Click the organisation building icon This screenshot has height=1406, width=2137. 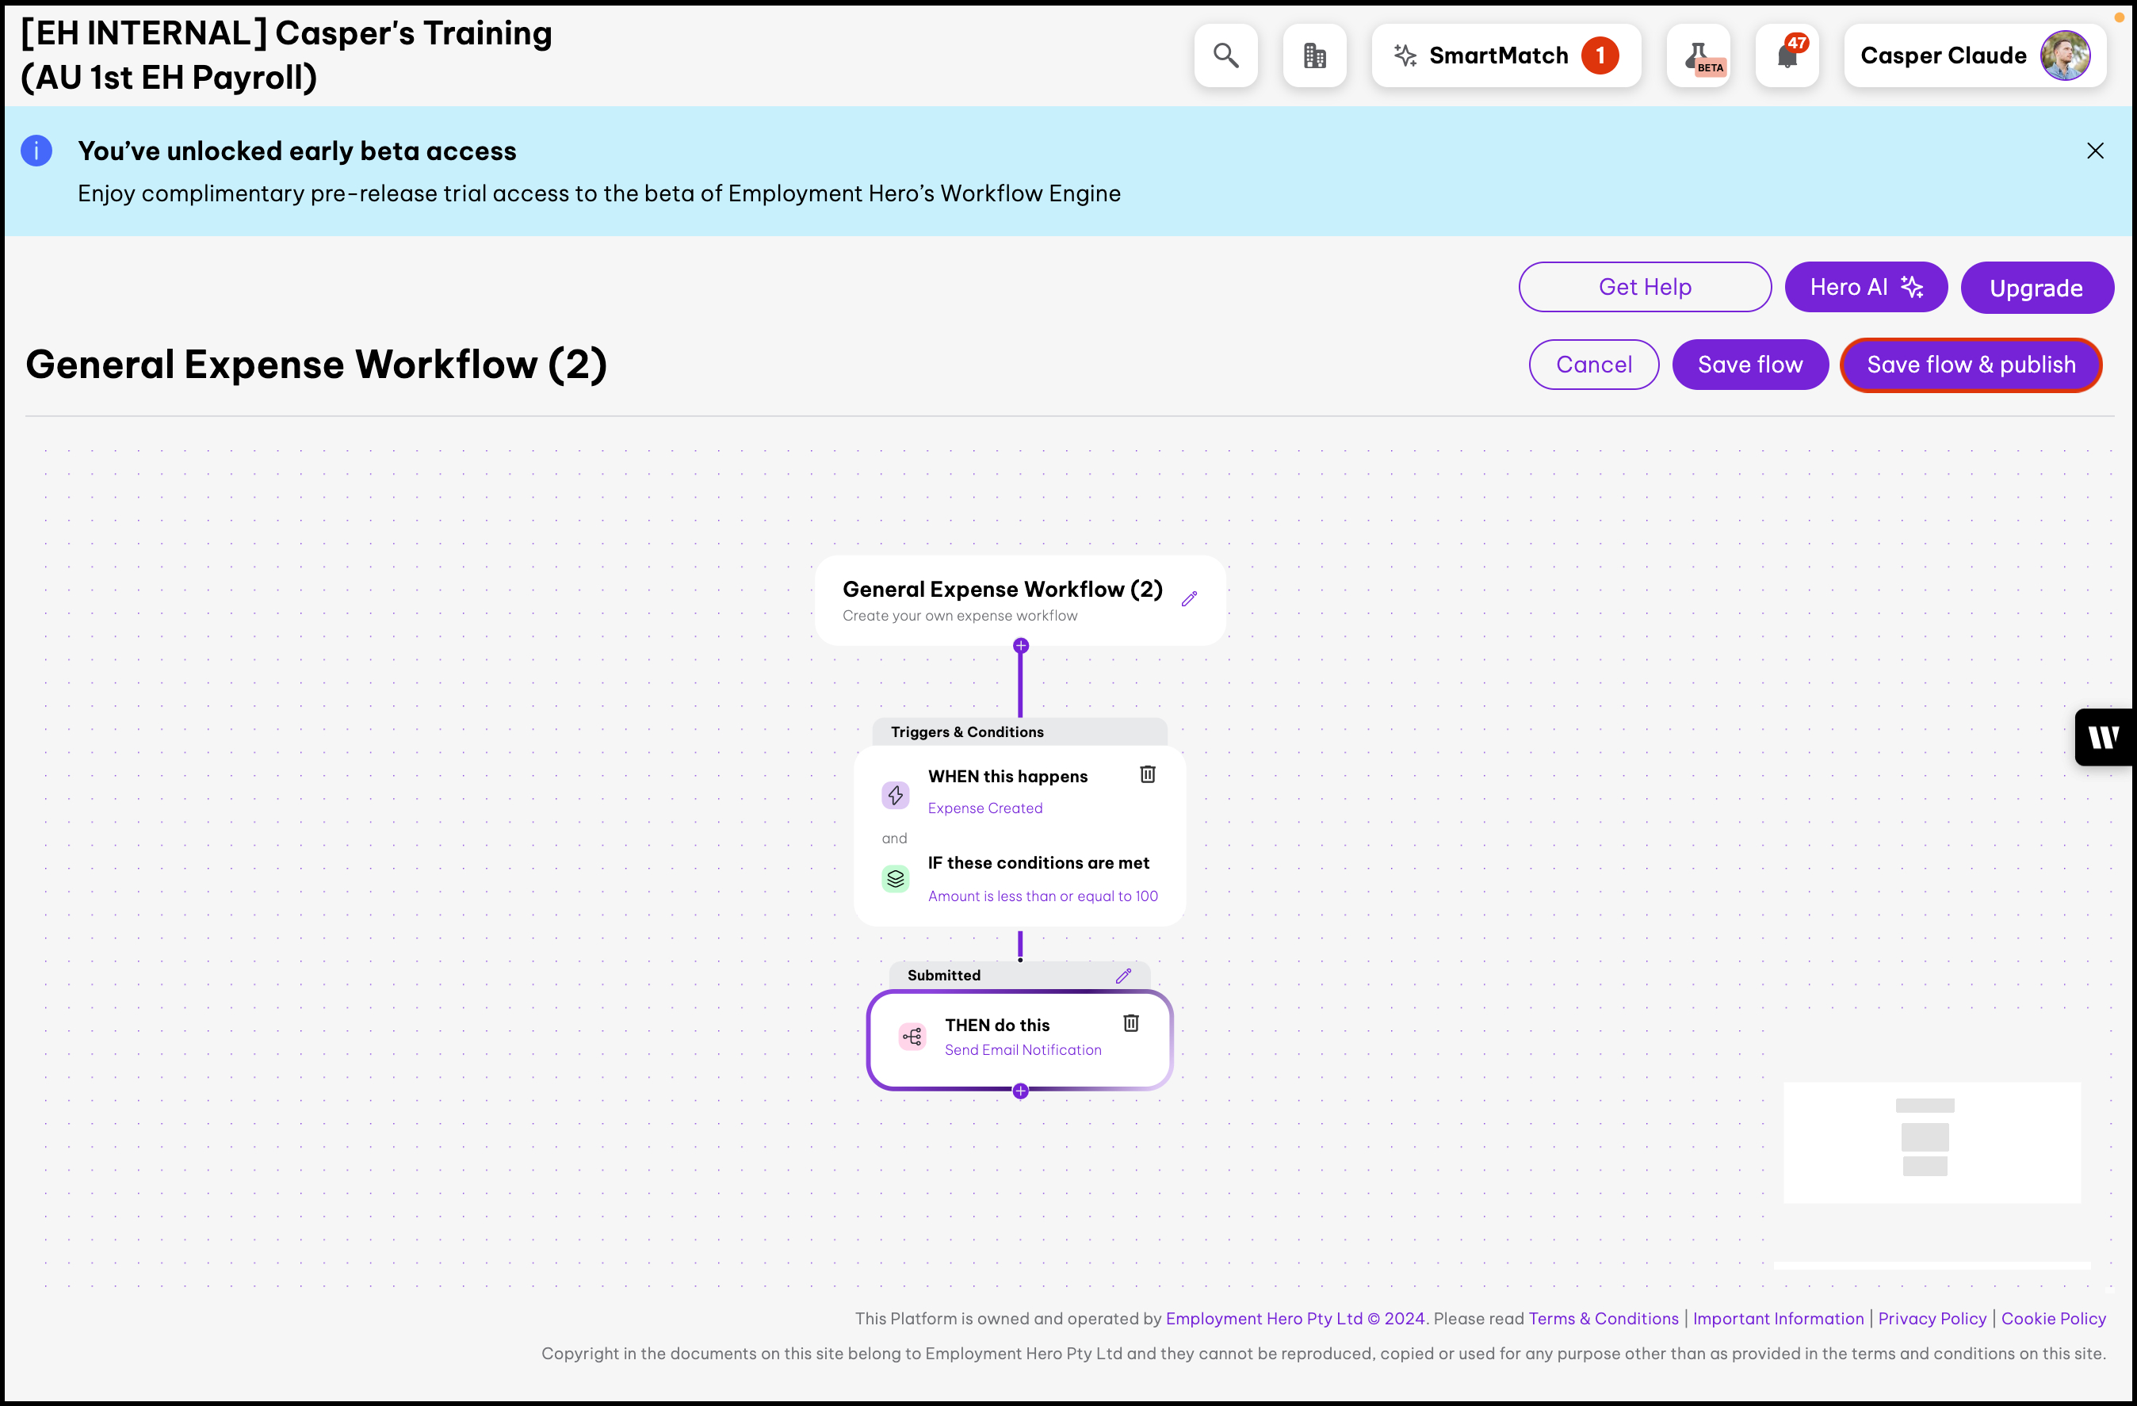tap(1314, 55)
